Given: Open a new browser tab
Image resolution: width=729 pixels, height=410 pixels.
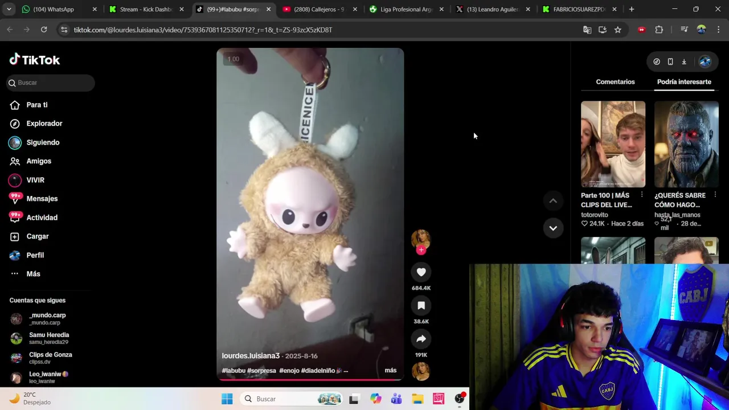Looking at the screenshot, I should pos(631,9).
